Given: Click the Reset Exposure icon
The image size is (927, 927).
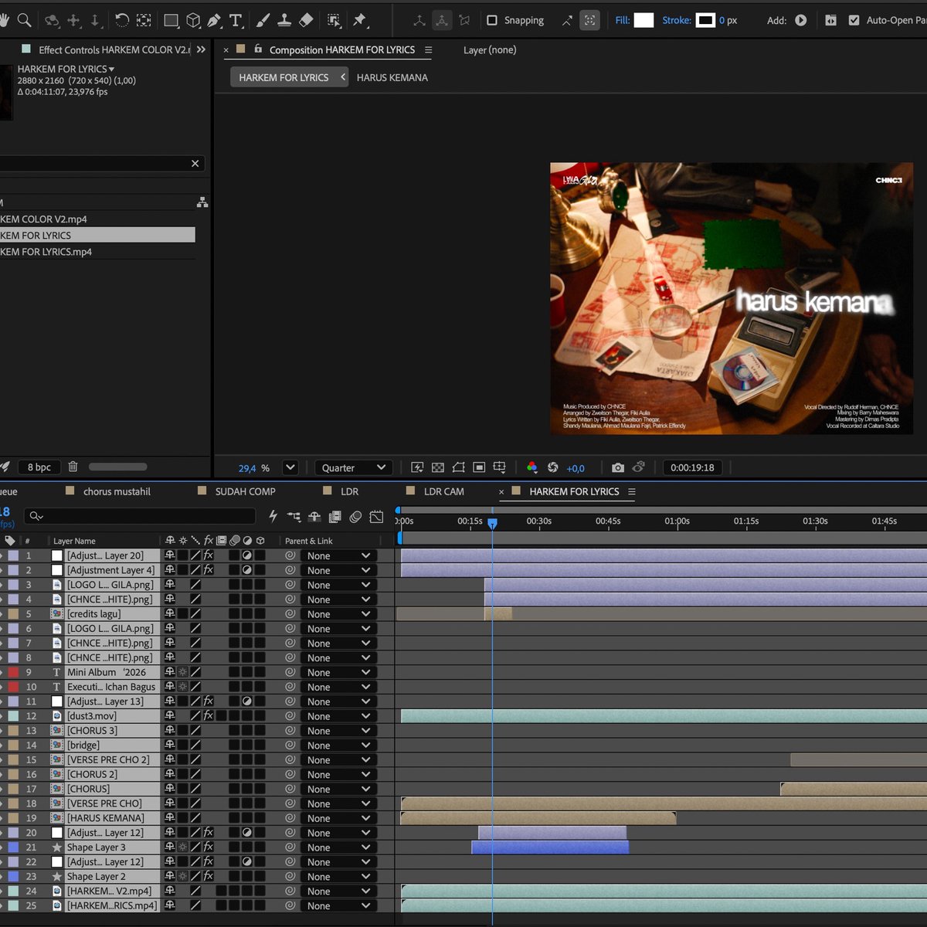Looking at the screenshot, I should pyautogui.click(x=553, y=467).
